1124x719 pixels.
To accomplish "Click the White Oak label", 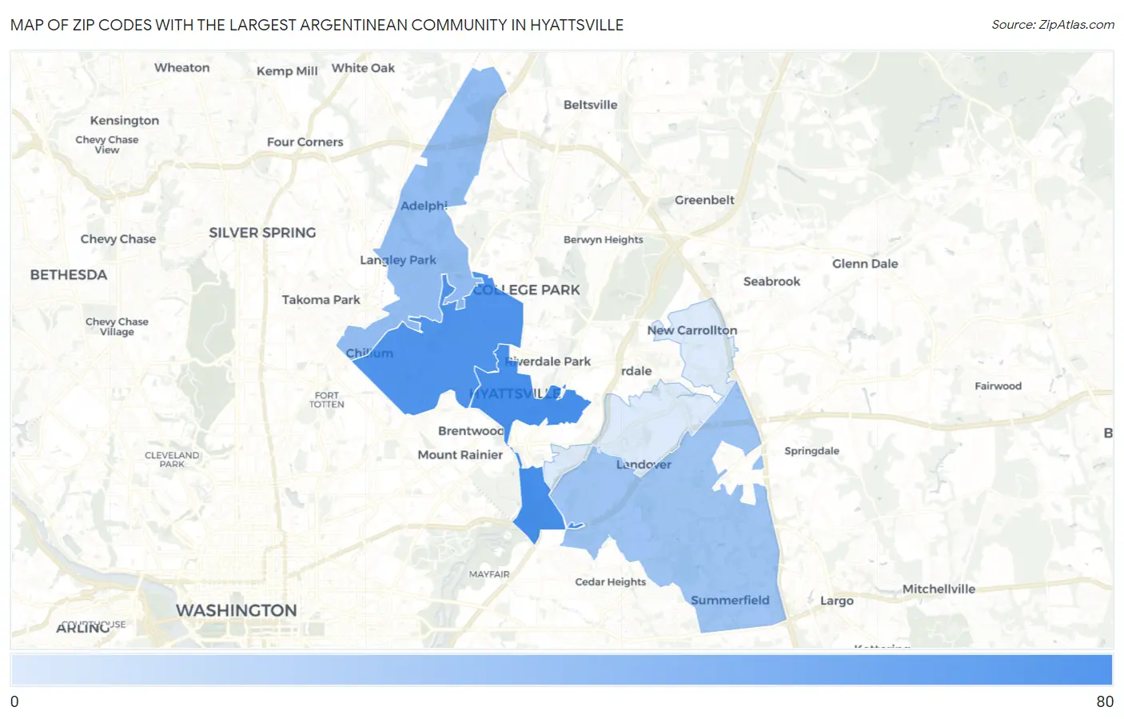I will point(363,68).
